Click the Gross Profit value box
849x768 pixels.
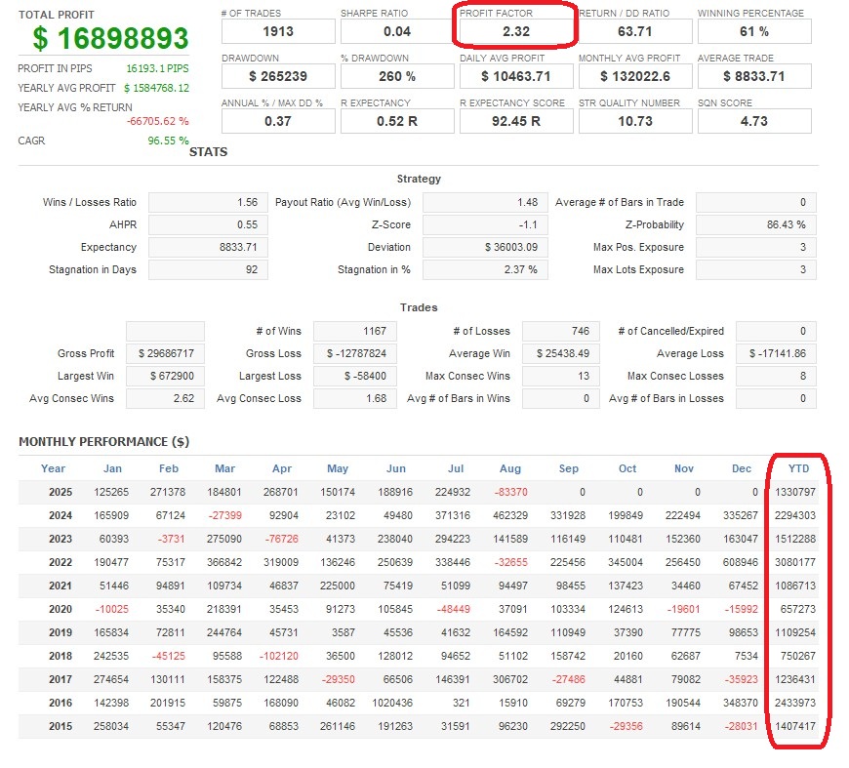(165, 353)
